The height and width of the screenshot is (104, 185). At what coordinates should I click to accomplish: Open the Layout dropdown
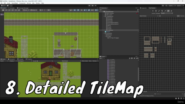(x=180, y=5)
